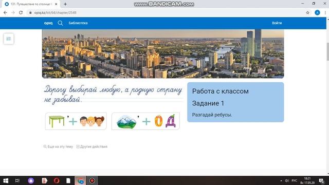This screenshot has height=185, width=329.
Task: Go back with browser back arrow
Action: pos(5,12)
